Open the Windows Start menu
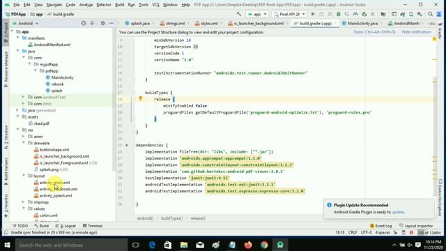 click(8, 245)
